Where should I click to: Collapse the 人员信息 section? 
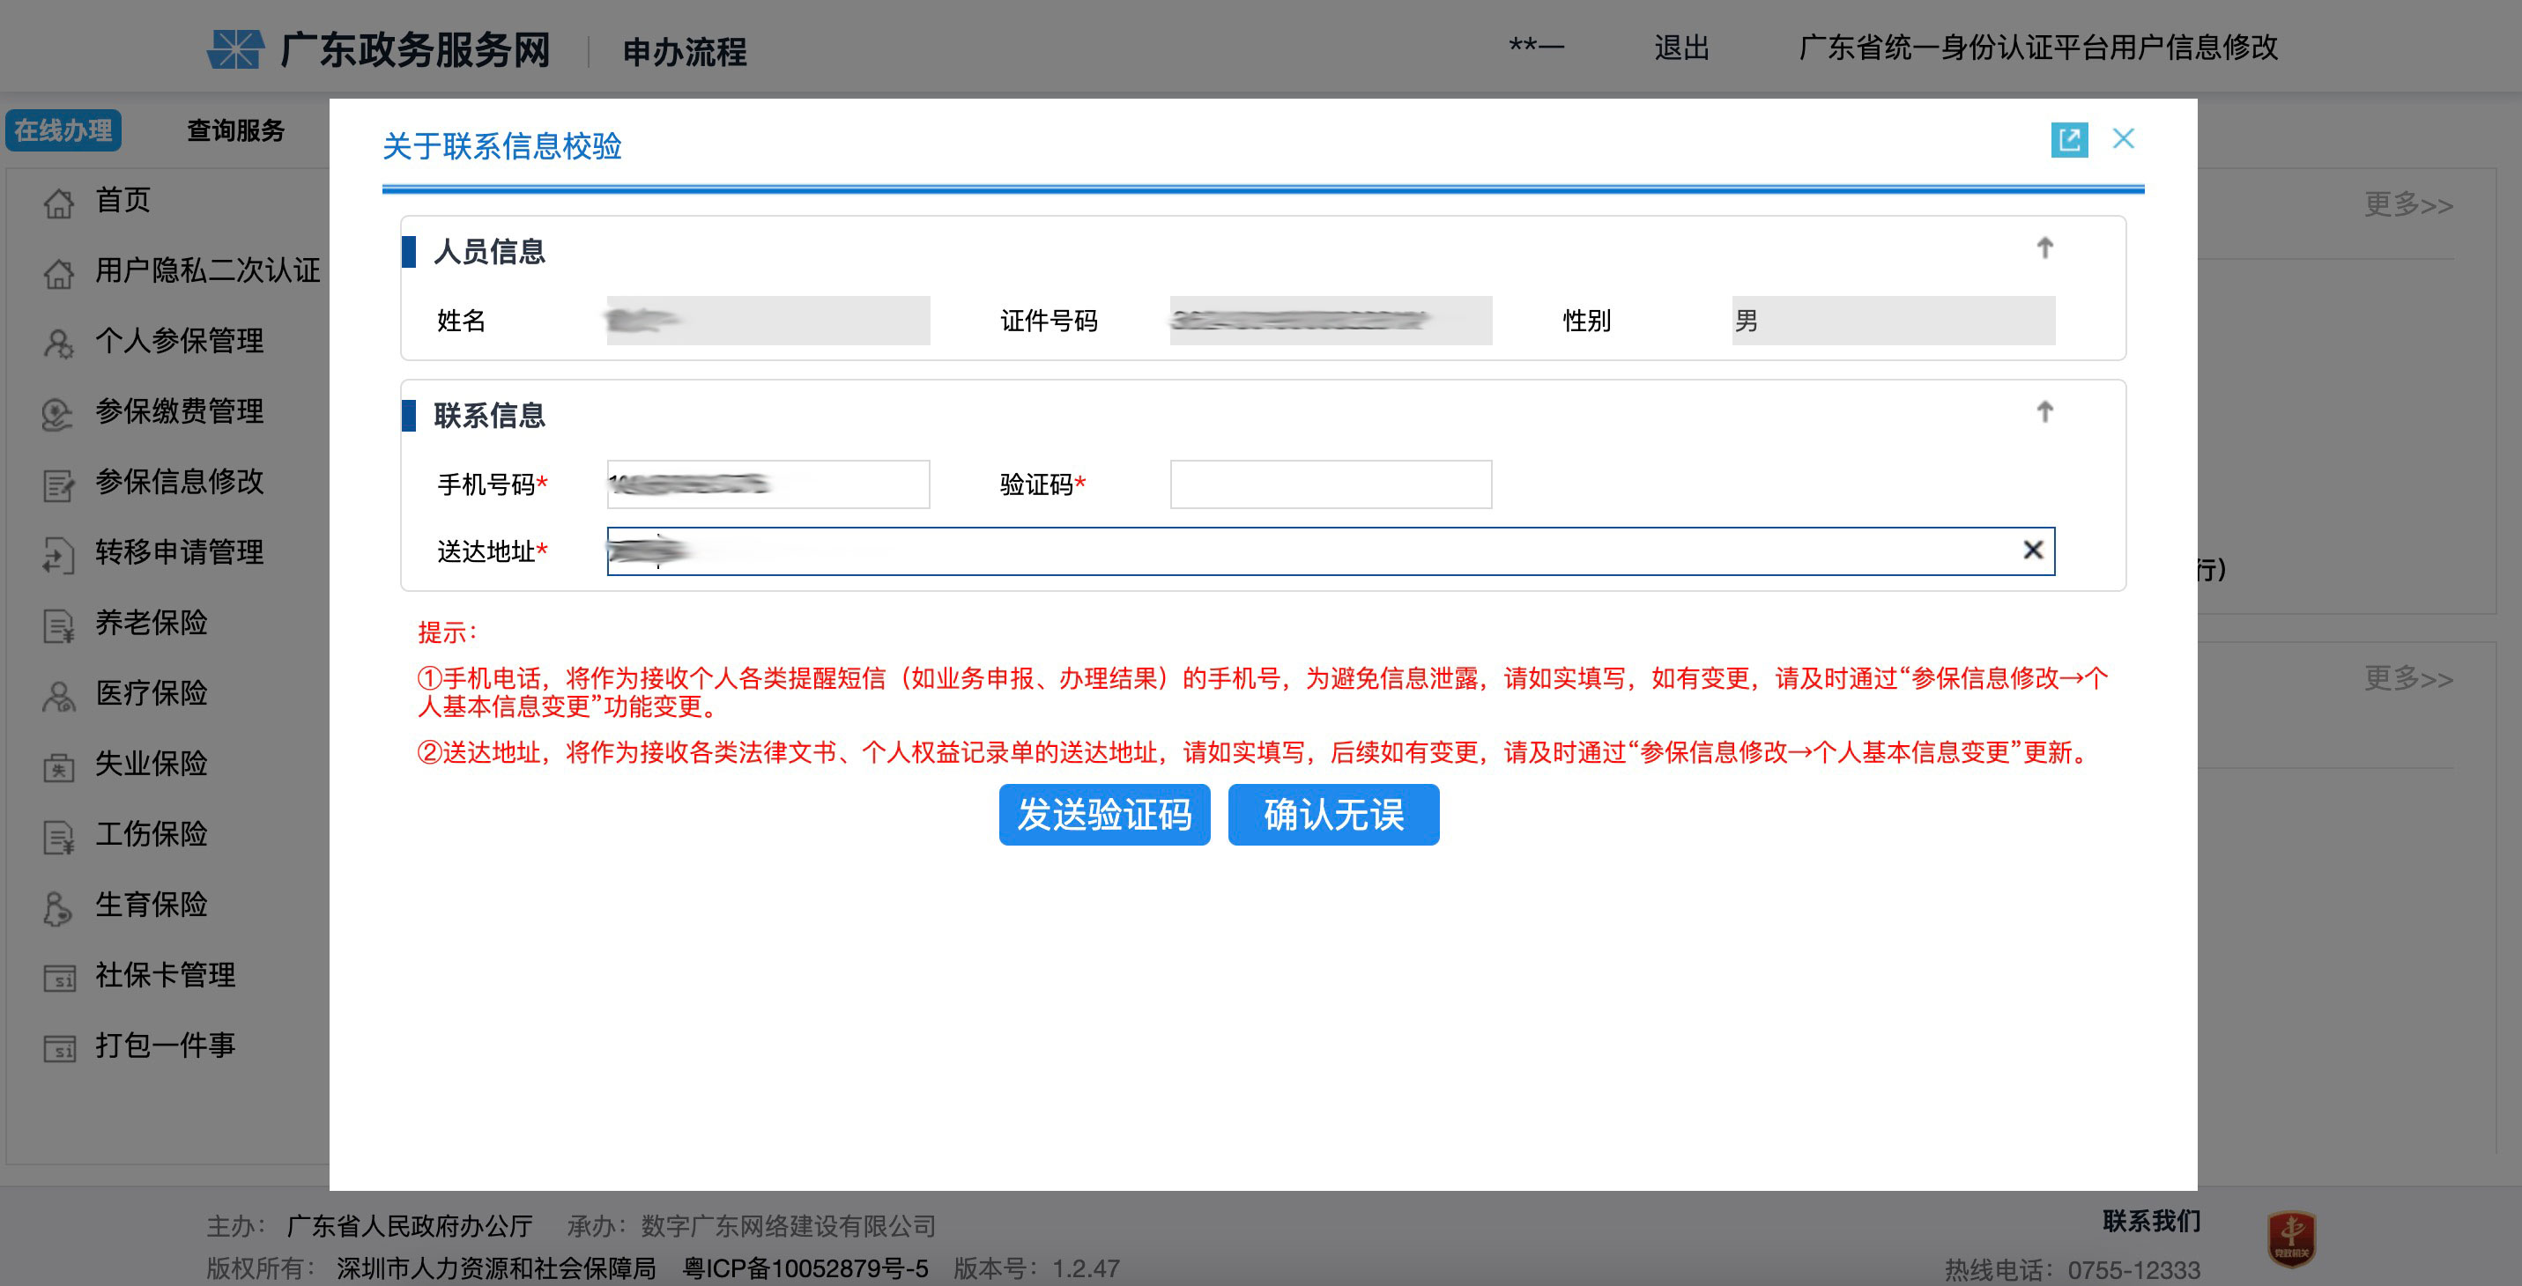2045,249
